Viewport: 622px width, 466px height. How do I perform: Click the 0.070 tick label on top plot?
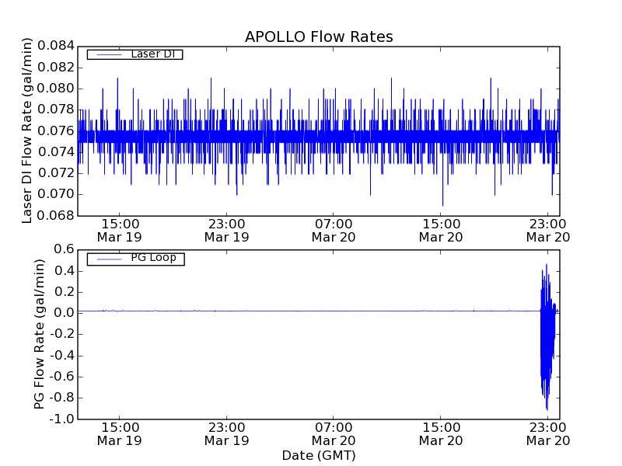point(56,194)
